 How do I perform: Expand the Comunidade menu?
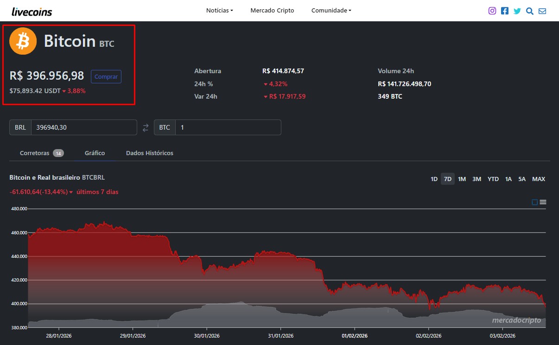330,10
